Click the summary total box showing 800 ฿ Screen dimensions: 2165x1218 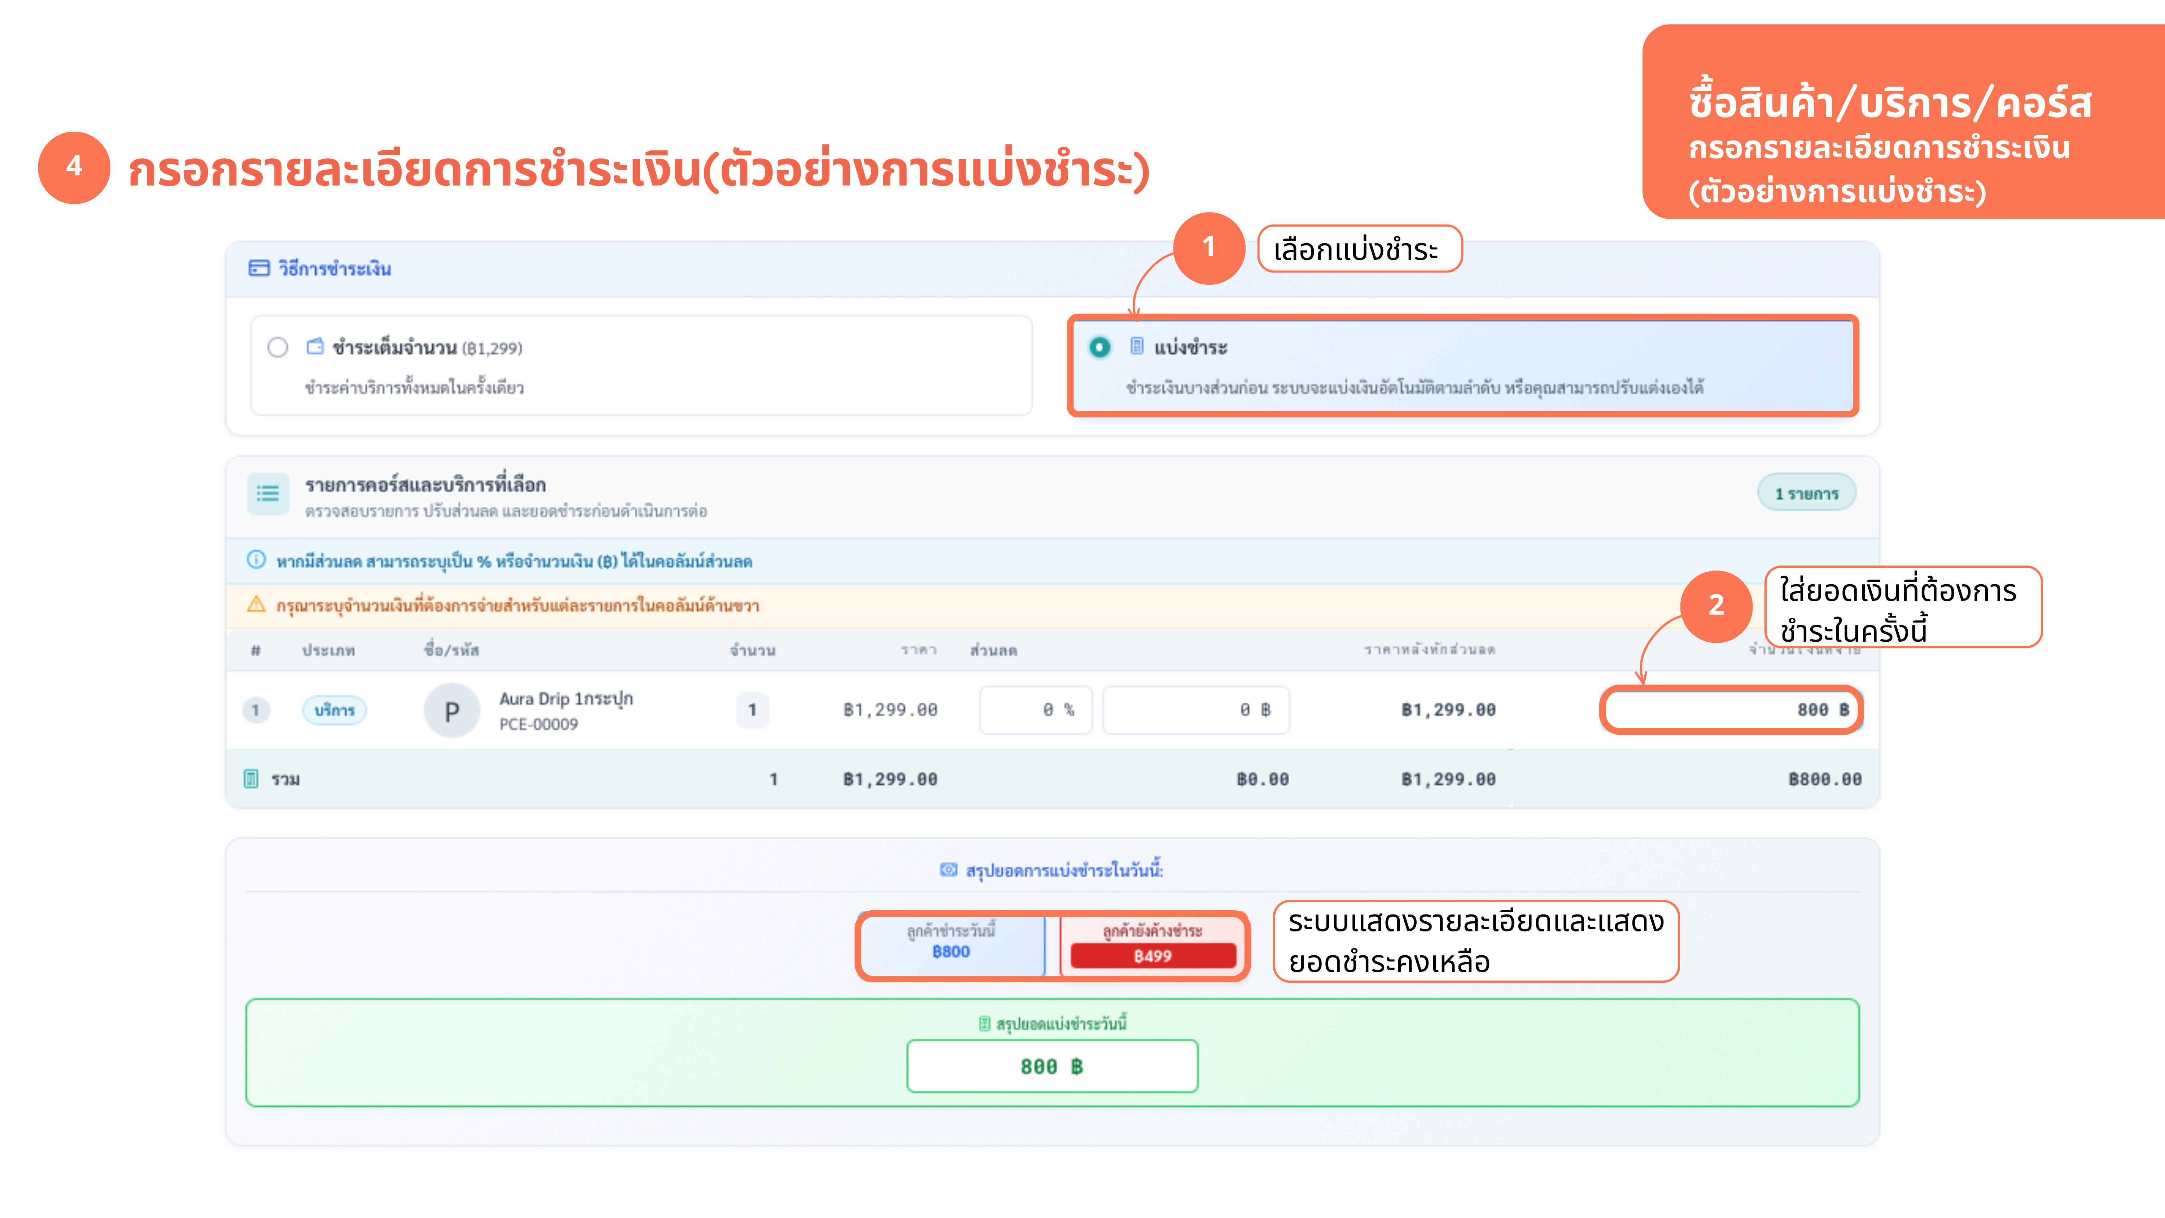coord(1052,1066)
